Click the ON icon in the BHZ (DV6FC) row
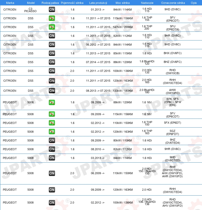The height and width of the screenshot is (210, 202). point(52,62)
